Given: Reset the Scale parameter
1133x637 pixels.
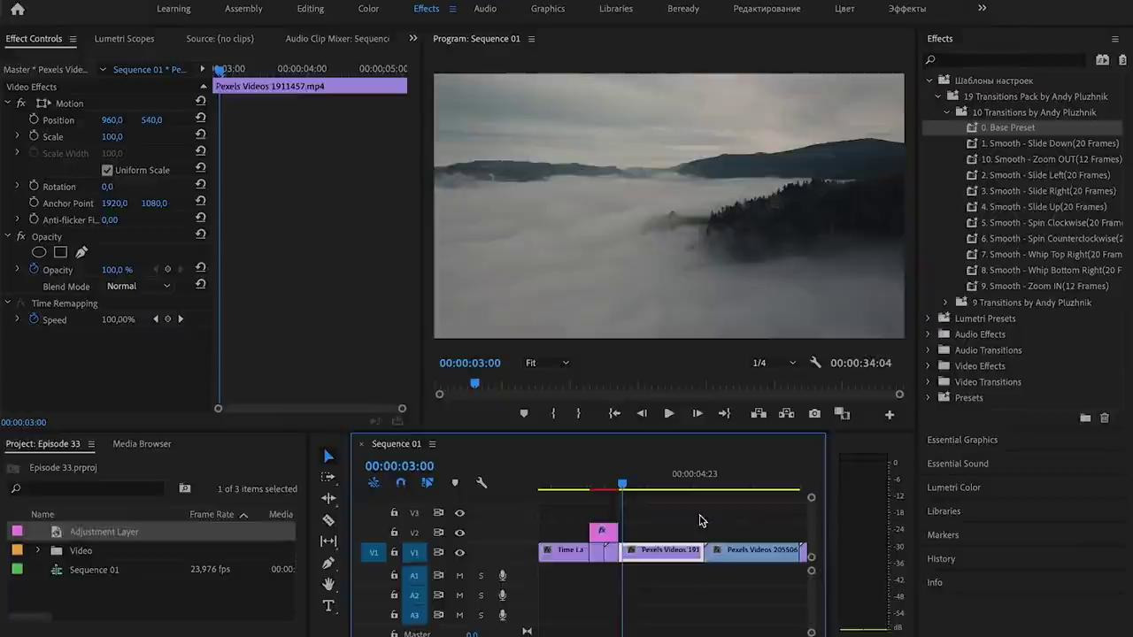Looking at the screenshot, I should (201, 136).
